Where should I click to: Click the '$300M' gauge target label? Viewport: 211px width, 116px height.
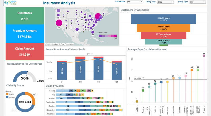click(x=40, y=81)
